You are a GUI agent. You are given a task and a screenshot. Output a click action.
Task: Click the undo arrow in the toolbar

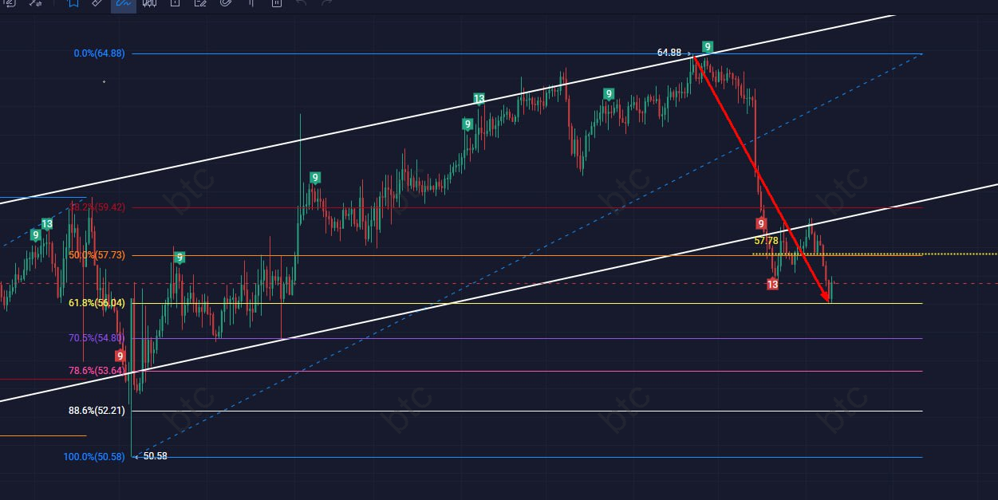coord(301,3)
